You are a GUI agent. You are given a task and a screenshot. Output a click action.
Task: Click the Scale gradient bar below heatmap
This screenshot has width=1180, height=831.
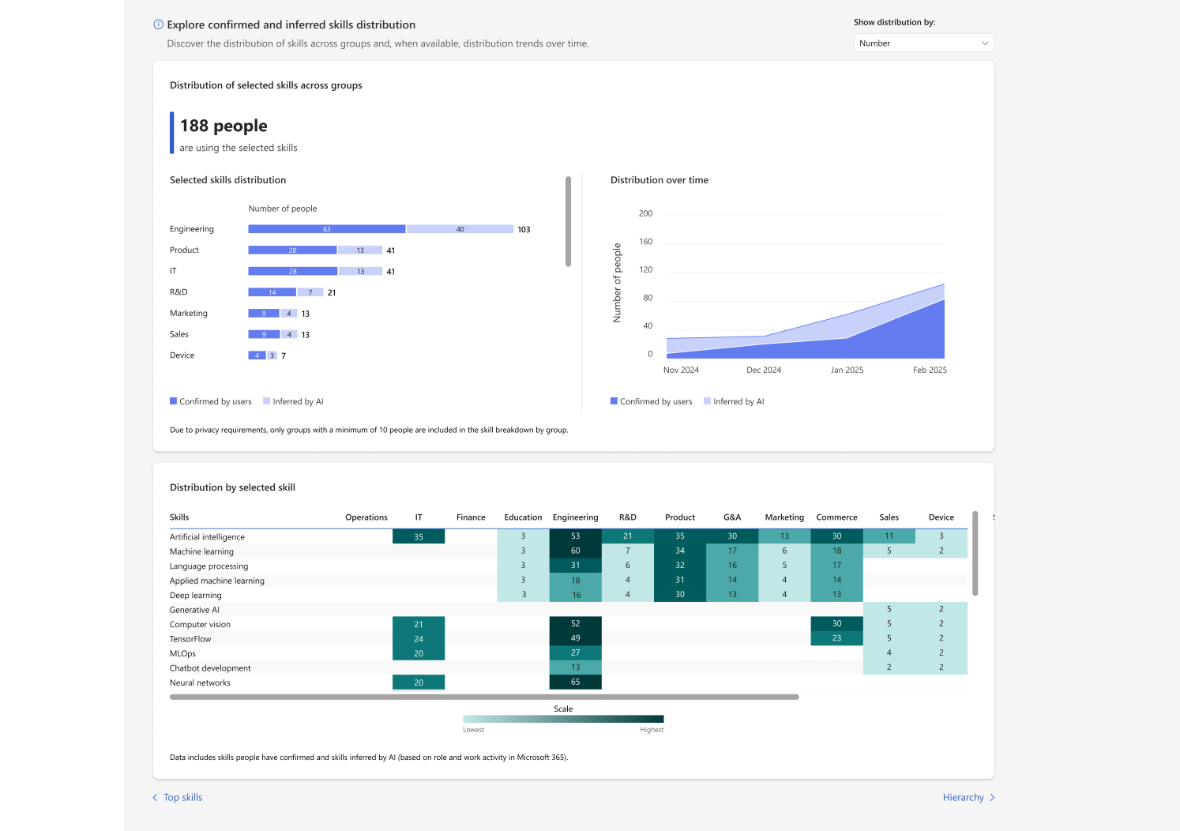[x=563, y=719]
